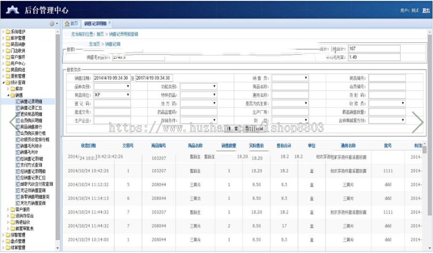Collapse the 统计查询 tree node
The height and width of the screenshot is (253, 433).
click(3, 83)
